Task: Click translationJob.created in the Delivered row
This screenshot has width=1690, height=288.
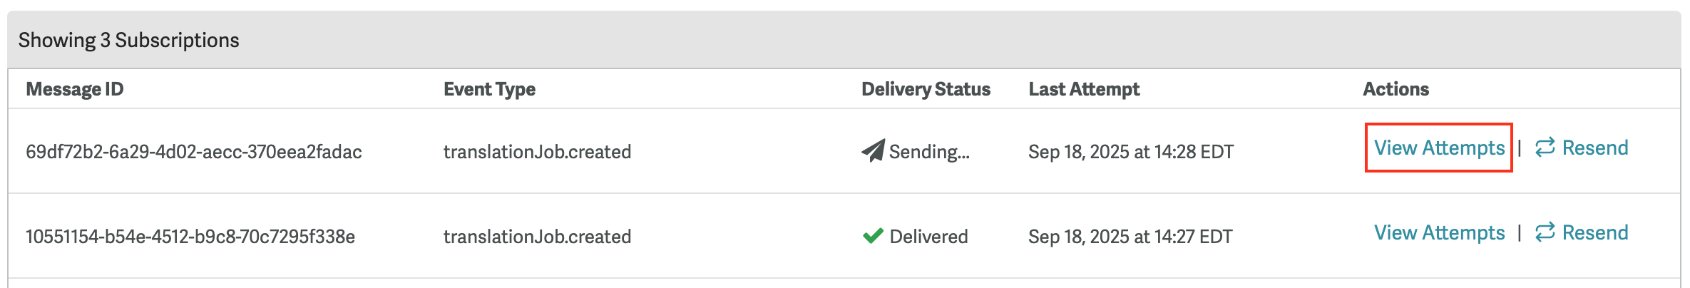Action: (x=537, y=237)
